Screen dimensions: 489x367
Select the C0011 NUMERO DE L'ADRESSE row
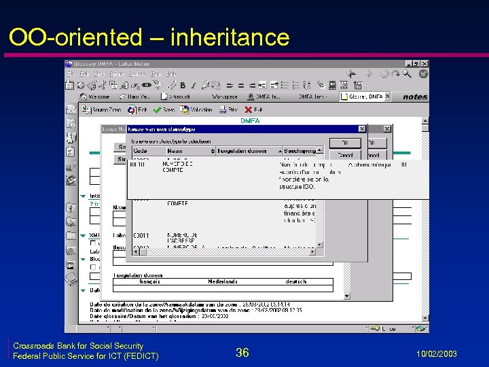224,238
